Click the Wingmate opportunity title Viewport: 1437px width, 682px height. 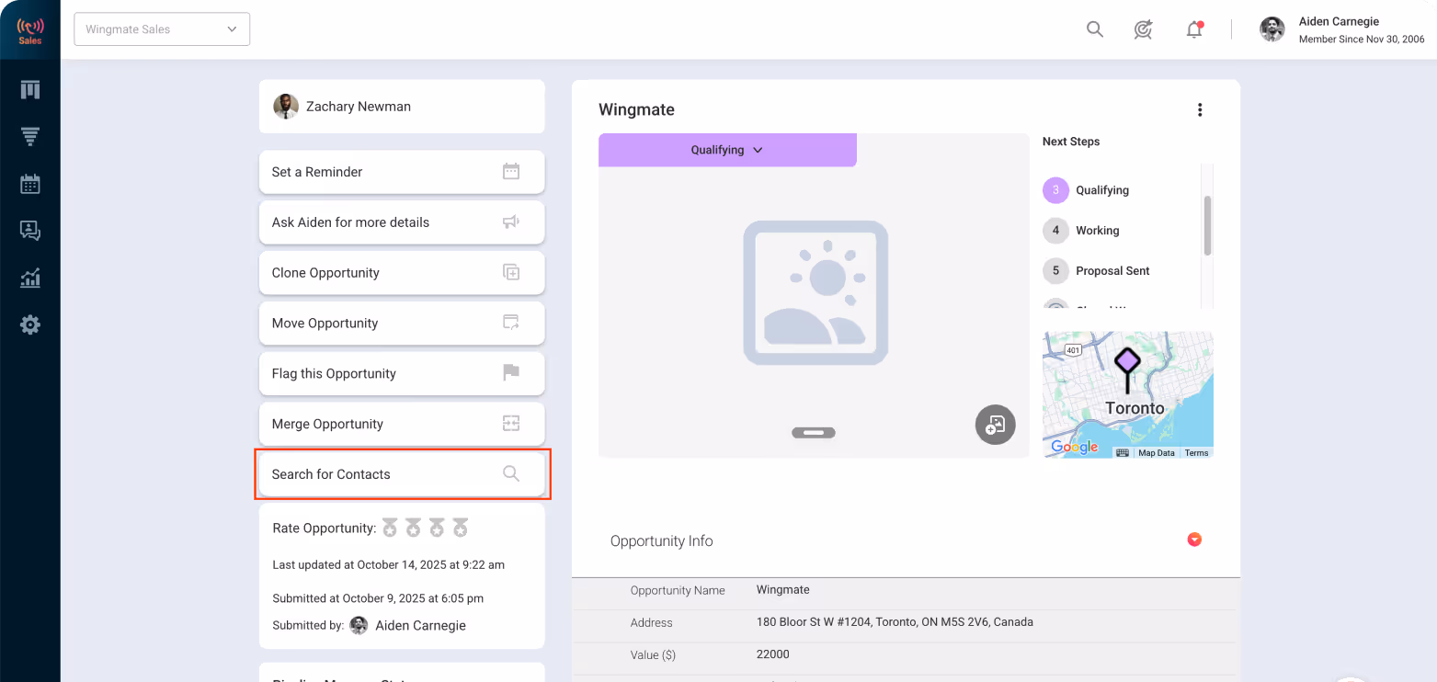tap(636, 109)
